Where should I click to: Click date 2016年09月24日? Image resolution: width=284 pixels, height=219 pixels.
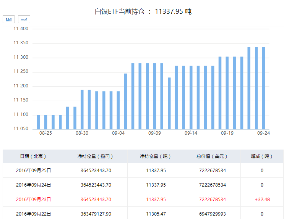pyautogui.click(x=34, y=185)
